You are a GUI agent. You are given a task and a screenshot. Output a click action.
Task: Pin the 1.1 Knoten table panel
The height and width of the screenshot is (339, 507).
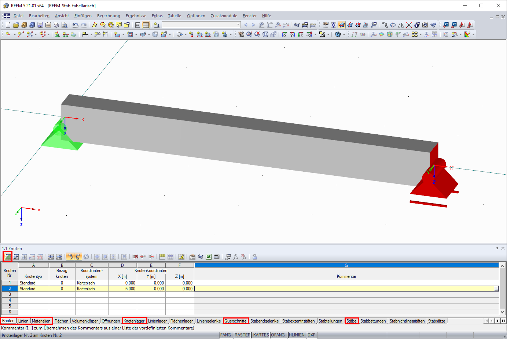coord(497,248)
